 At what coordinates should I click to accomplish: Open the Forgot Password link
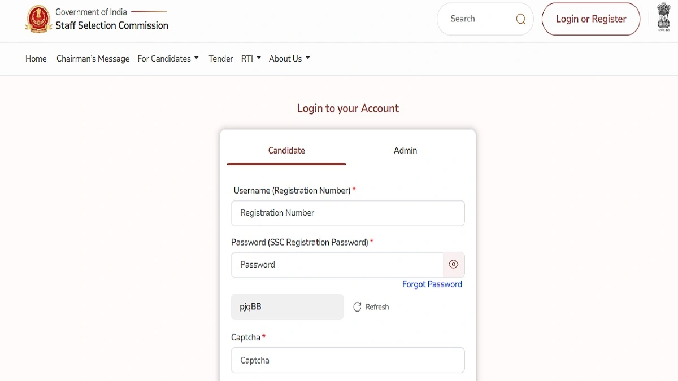click(432, 284)
